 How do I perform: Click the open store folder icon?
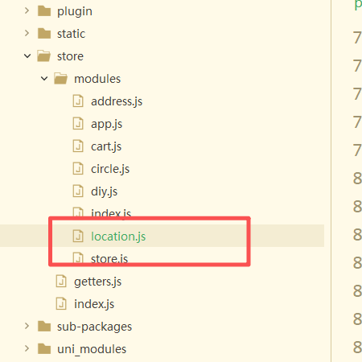point(43,56)
